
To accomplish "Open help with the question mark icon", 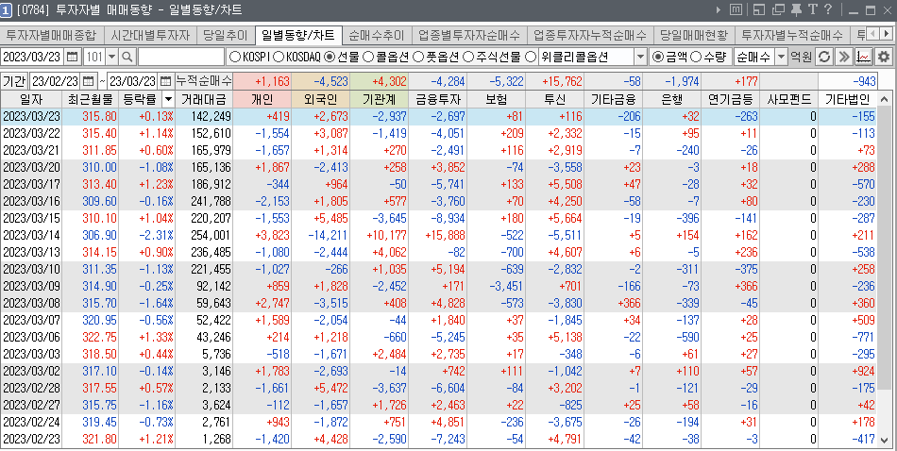I will [827, 10].
